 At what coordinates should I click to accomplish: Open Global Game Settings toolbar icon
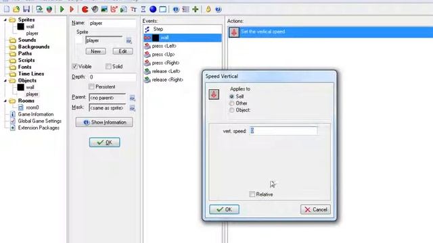(x=185, y=9)
